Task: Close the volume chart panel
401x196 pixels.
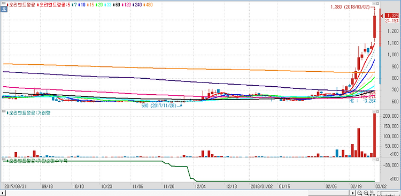Action: click(x=377, y=112)
